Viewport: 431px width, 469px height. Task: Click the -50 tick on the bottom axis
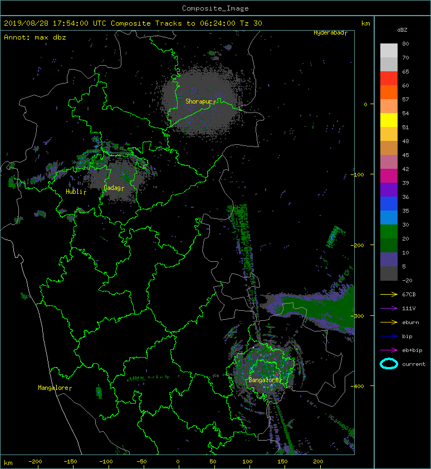tap(141, 462)
